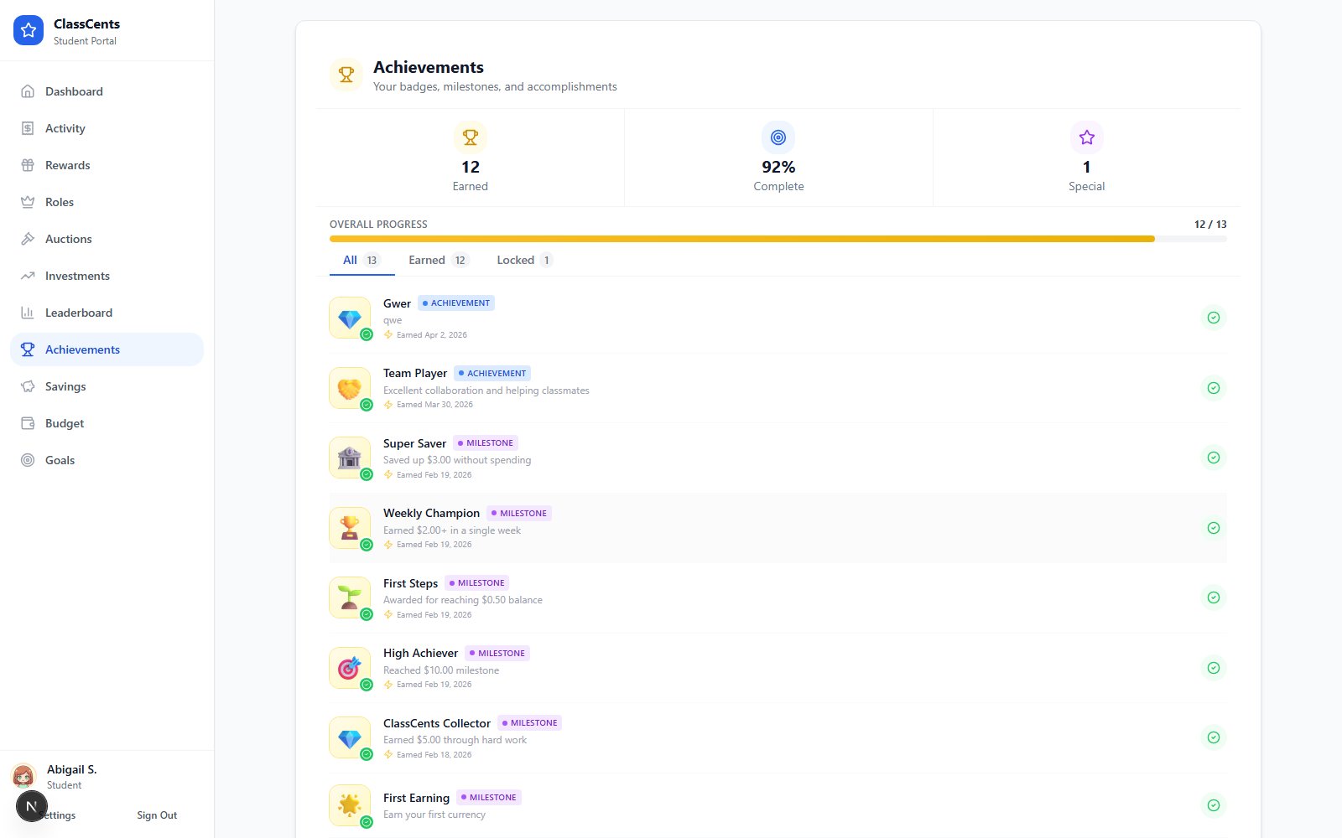Click the Rewards gift icon in the sidebar
Screen dimensions: 1342x838
tap(28, 165)
